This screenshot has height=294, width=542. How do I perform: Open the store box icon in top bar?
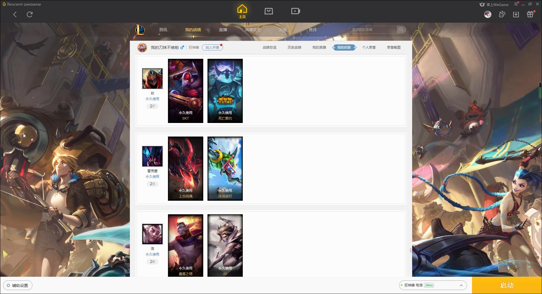click(269, 11)
